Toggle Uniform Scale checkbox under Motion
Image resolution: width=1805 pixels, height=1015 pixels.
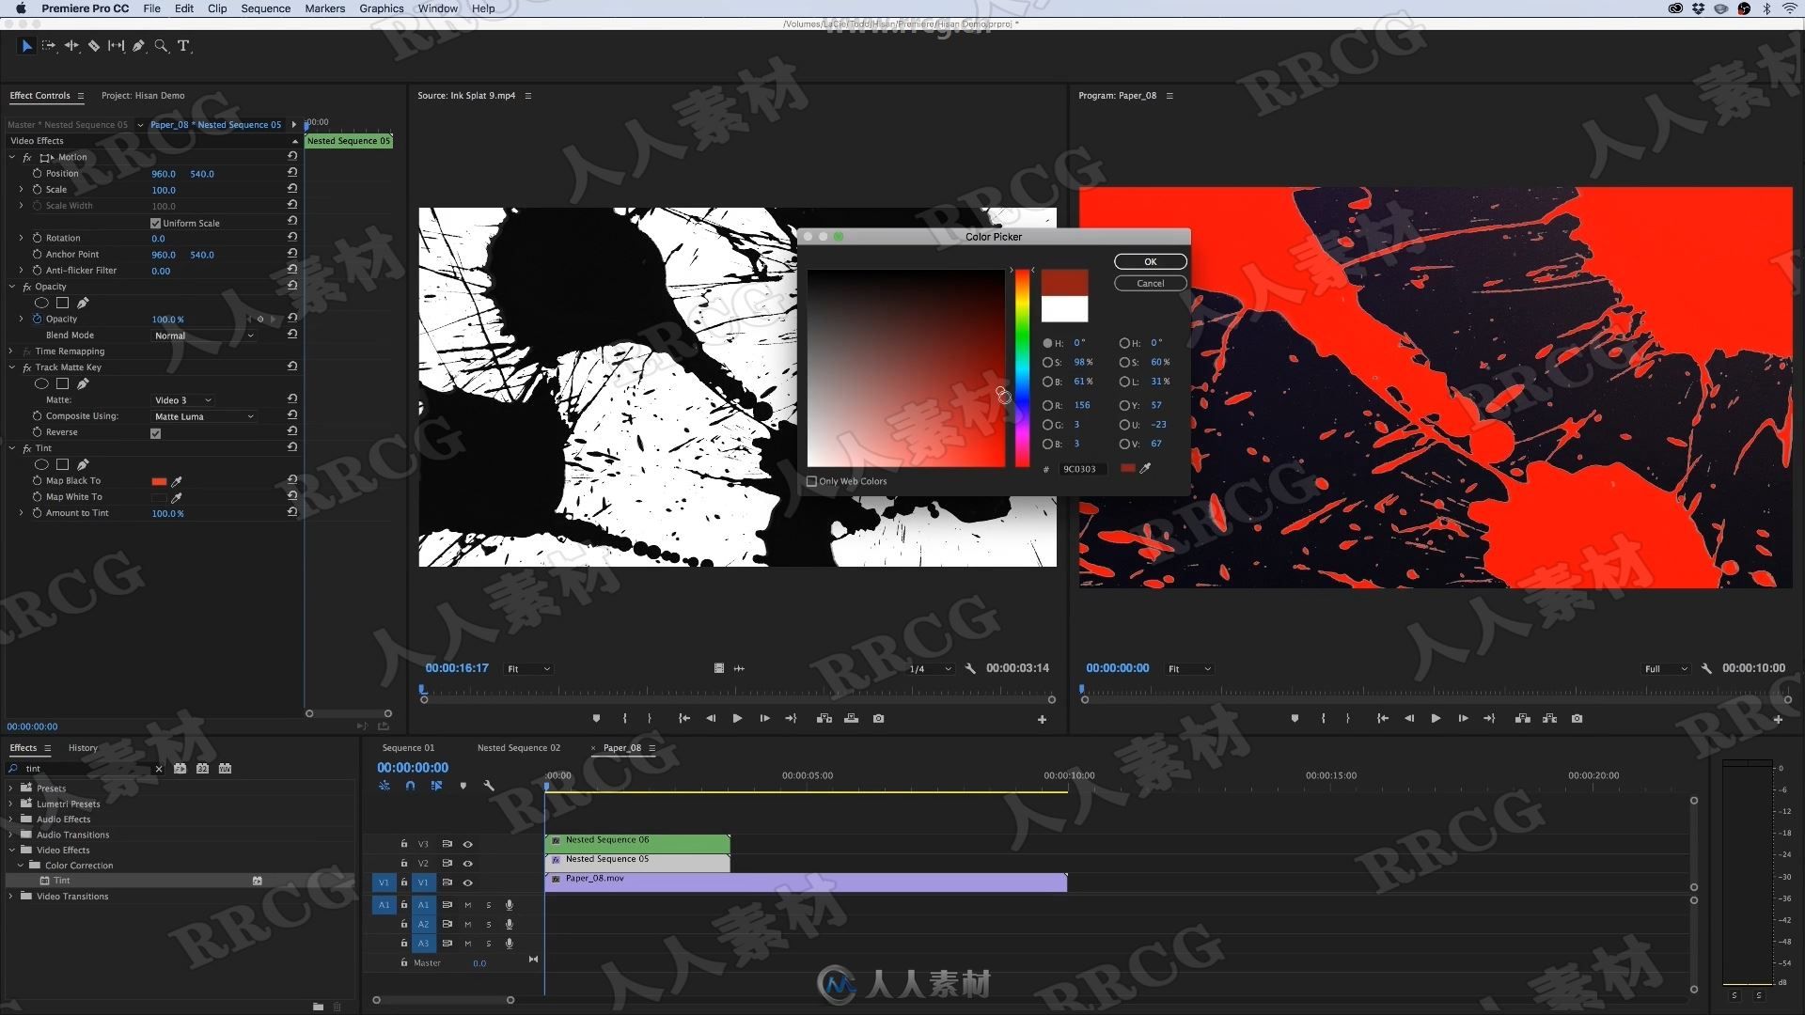click(156, 222)
